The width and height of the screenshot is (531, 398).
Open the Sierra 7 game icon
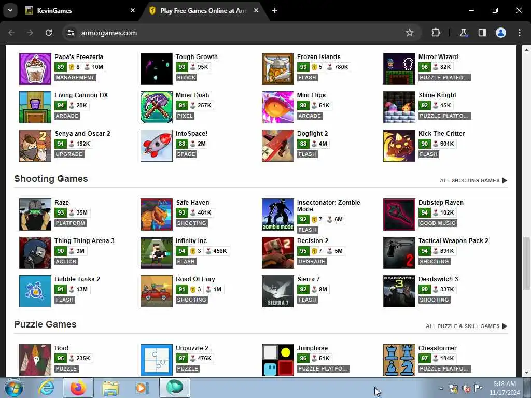pos(278,291)
